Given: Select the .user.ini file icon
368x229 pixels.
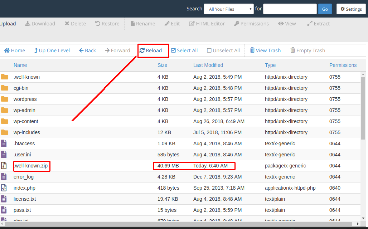Looking at the screenshot, I should (x=4, y=154).
